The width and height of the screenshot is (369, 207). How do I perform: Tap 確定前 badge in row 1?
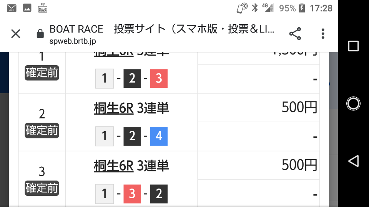42,73
